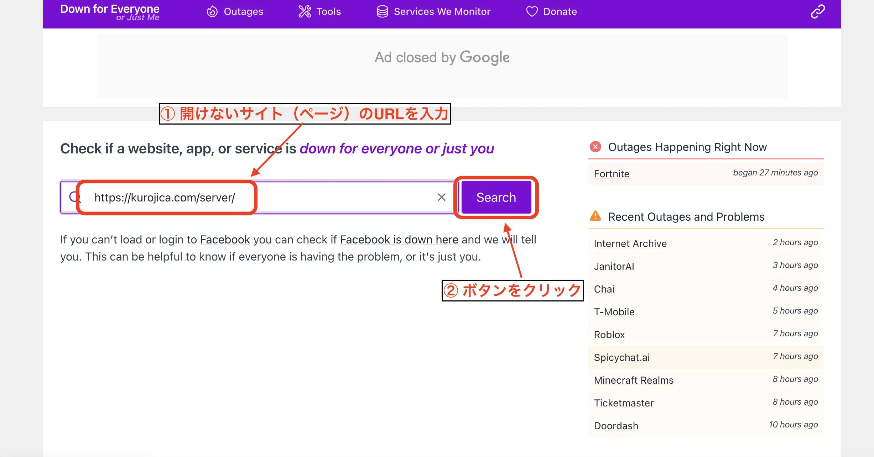Click '2 hours ago' beside Internet Archive

(795, 243)
